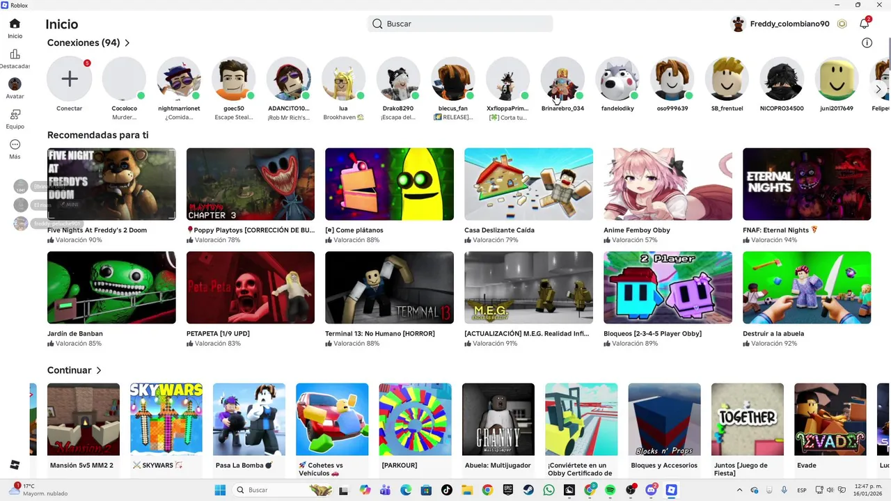This screenshot has width=891, height=501.
Task: Open PETAPETA [1/9 UPD] game card
Action: (x=251, y=299)
